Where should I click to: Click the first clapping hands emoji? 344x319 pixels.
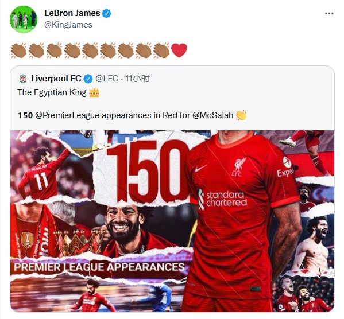pos(18,50)
